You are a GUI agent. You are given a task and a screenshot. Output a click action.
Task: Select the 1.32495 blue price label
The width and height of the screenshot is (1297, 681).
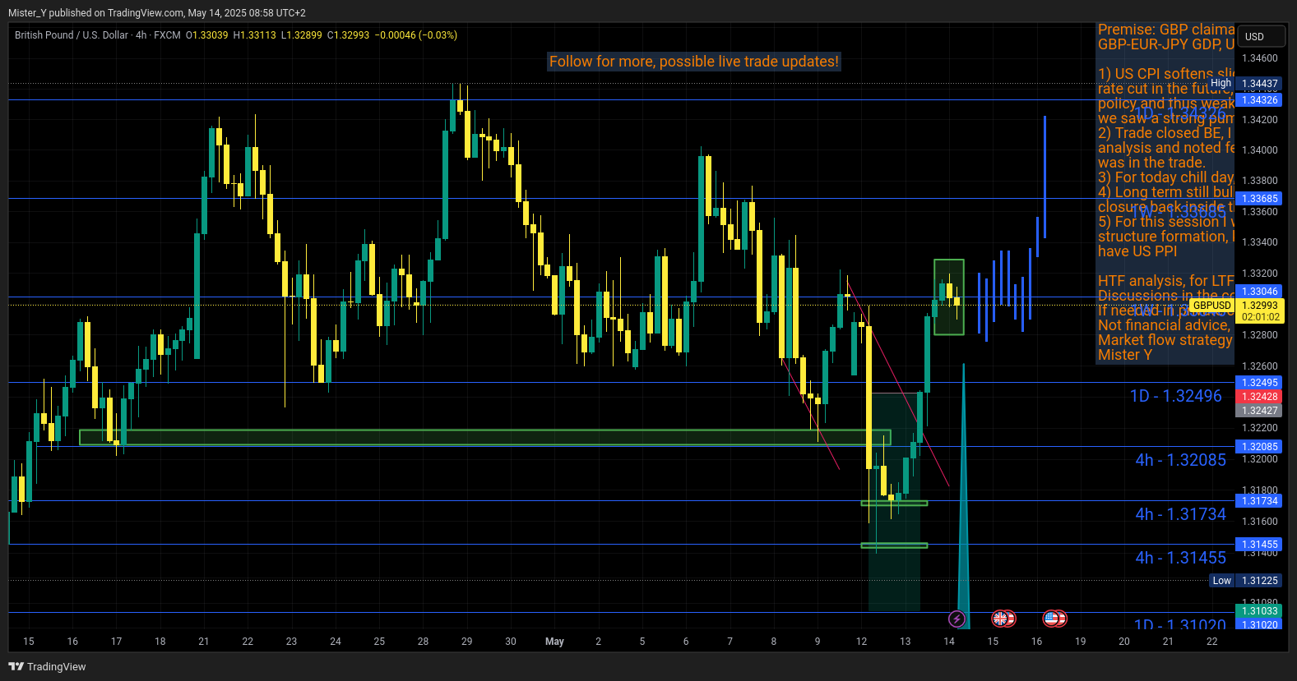1259,383
